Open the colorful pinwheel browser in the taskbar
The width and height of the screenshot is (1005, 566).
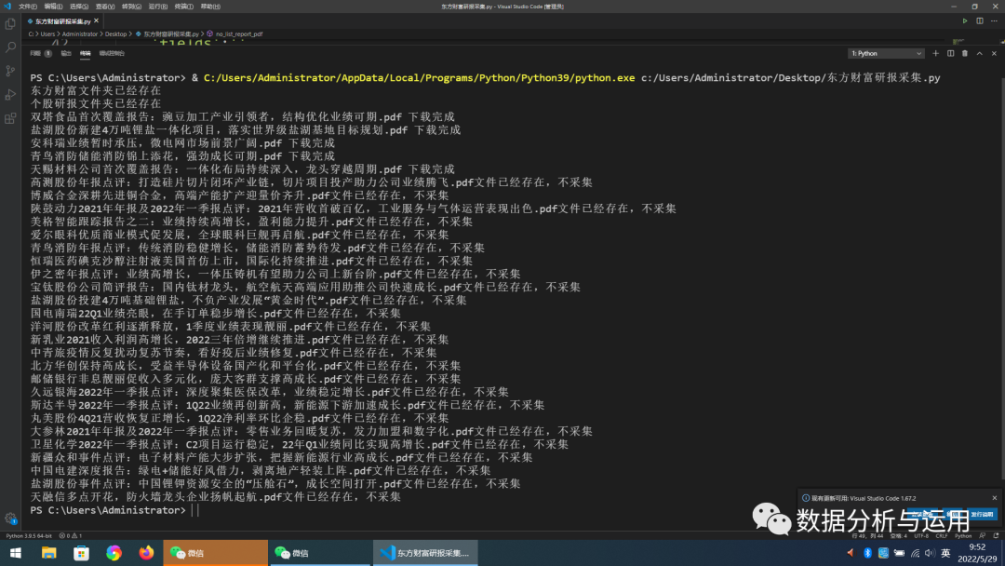click(x=114, y=553)
